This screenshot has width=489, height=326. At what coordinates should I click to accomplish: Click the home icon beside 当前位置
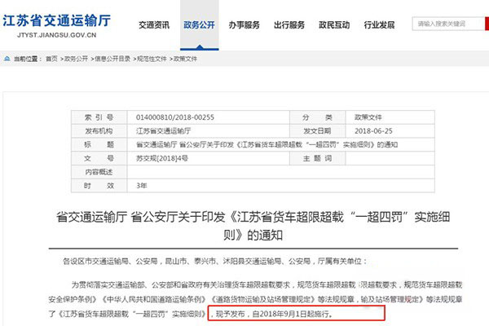tap(9, 59)
